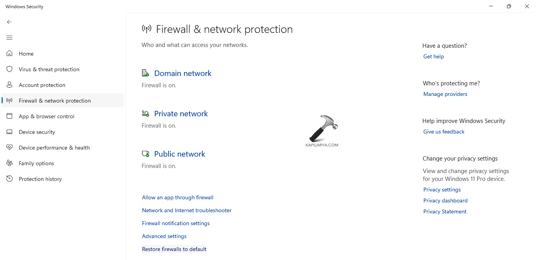Screen dimensions: 536x260
Task: Click the Public network icon
Action: [146, 154]
